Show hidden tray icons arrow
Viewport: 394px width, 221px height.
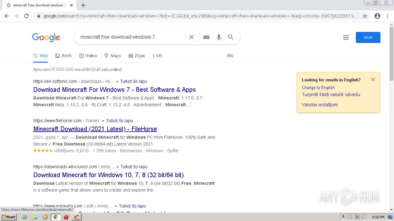[x=343, y=217]
